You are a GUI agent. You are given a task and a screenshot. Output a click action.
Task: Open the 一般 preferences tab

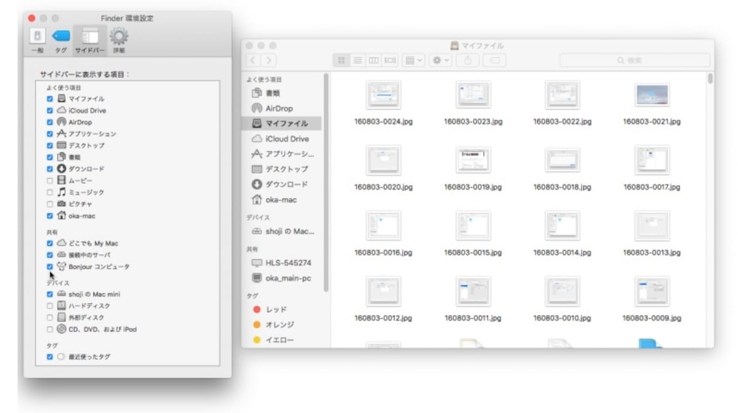click(x=38, y=41)
